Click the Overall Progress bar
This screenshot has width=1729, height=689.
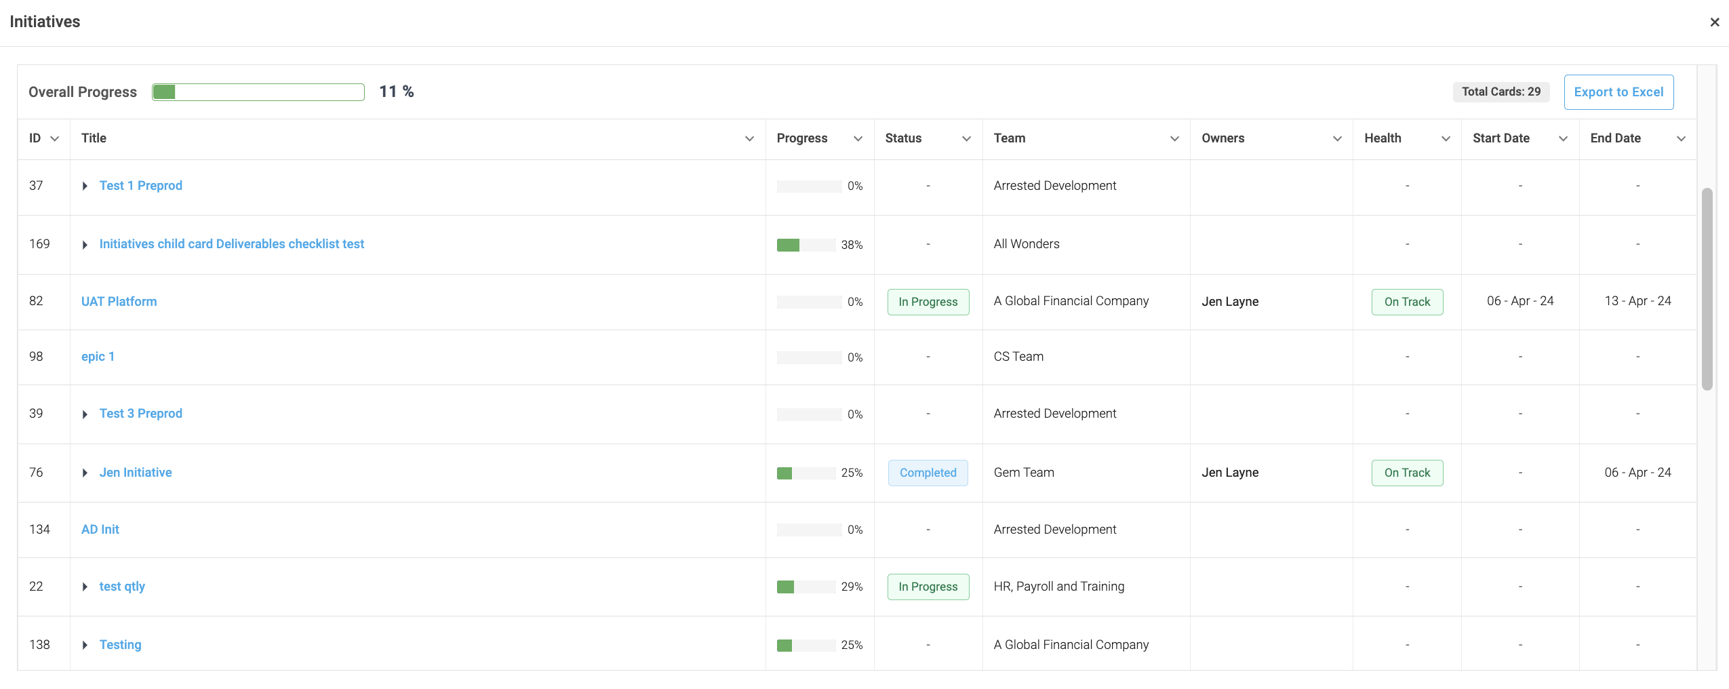(258, 92)
